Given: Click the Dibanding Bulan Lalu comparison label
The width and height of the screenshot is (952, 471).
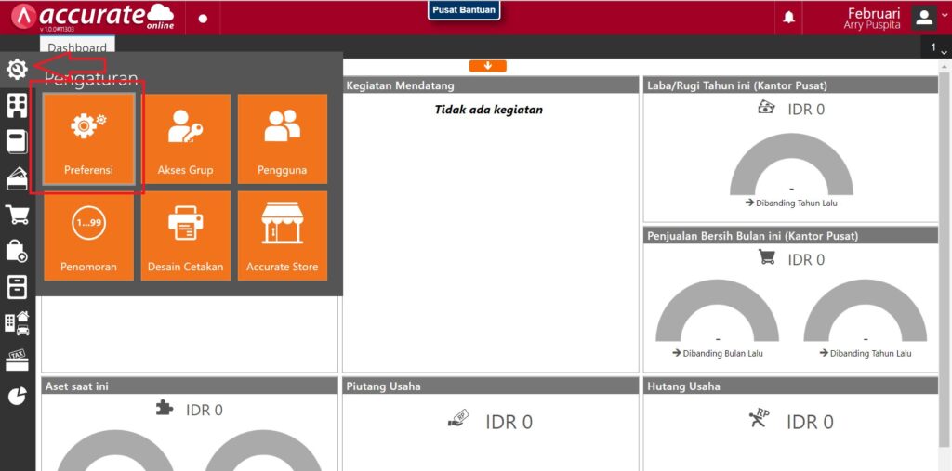Looking at the screenshot, I should tap(718, 353).
